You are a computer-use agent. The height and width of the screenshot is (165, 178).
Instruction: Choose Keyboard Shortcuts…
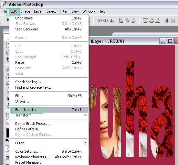coord(49,157)
